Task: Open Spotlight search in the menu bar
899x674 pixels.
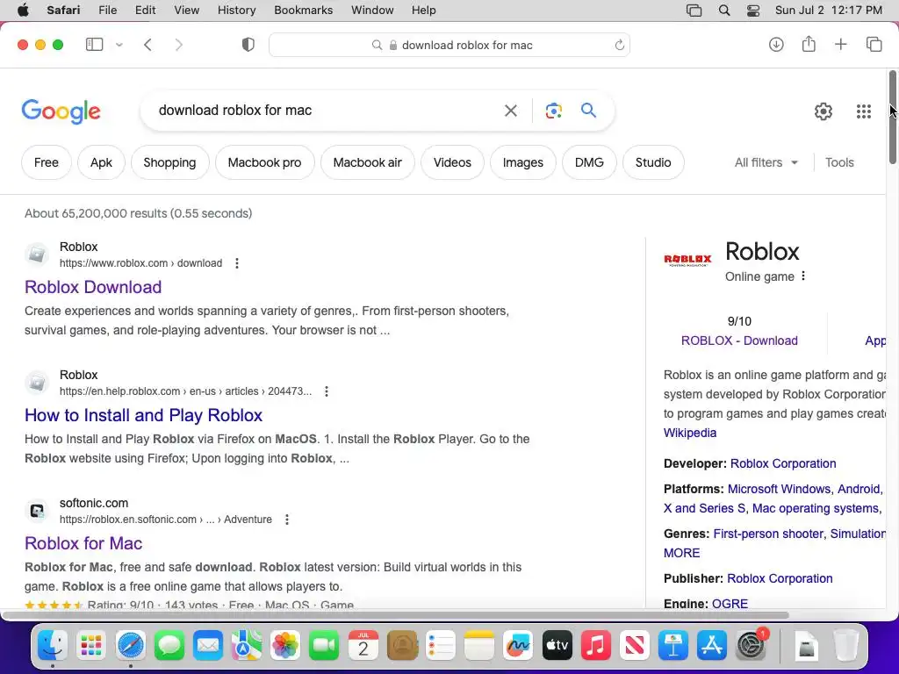Action: (x=724, y=11)
